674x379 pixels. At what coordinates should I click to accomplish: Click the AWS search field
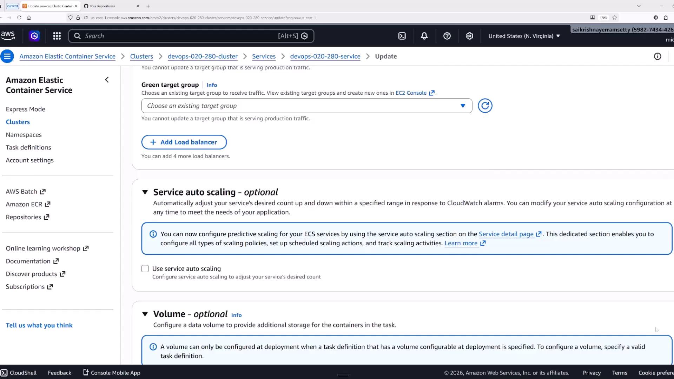pyautogui.click(x=191, y=36)
